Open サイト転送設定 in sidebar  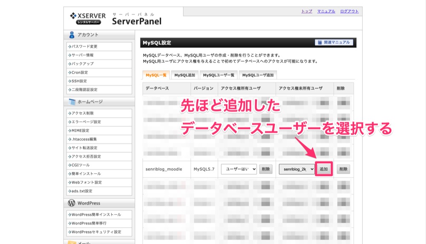(99, 148)
